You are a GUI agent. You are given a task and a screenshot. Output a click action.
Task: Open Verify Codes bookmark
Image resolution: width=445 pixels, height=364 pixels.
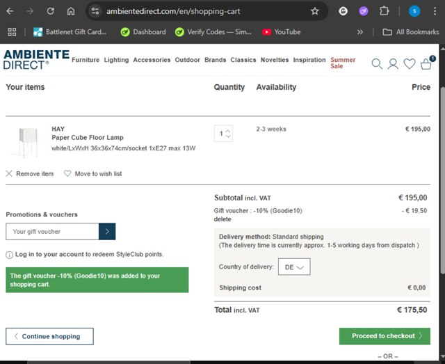(x=213, y=32)
